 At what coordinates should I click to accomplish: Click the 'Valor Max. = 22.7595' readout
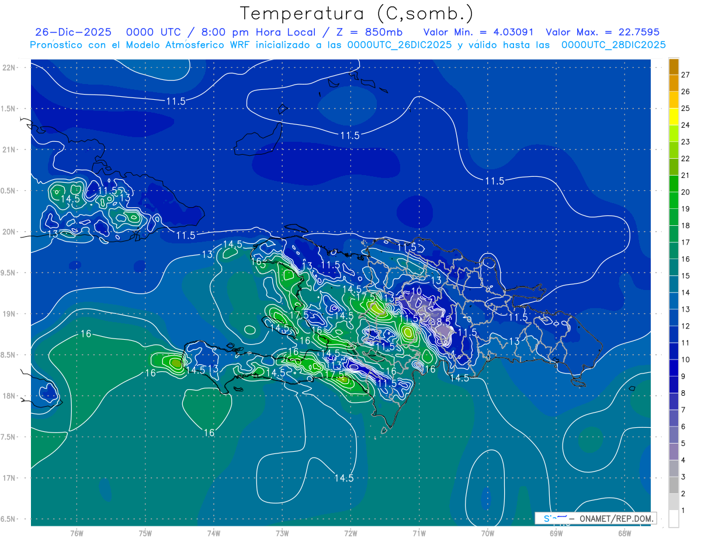point(602,32)
